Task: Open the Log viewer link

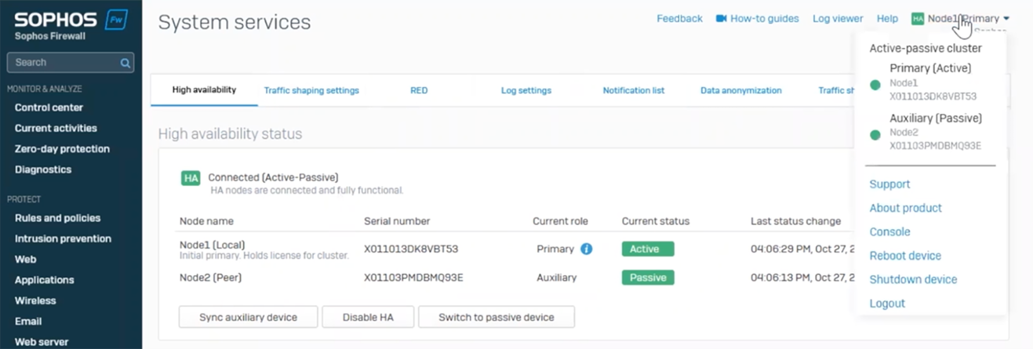Action: pos(837,19)
